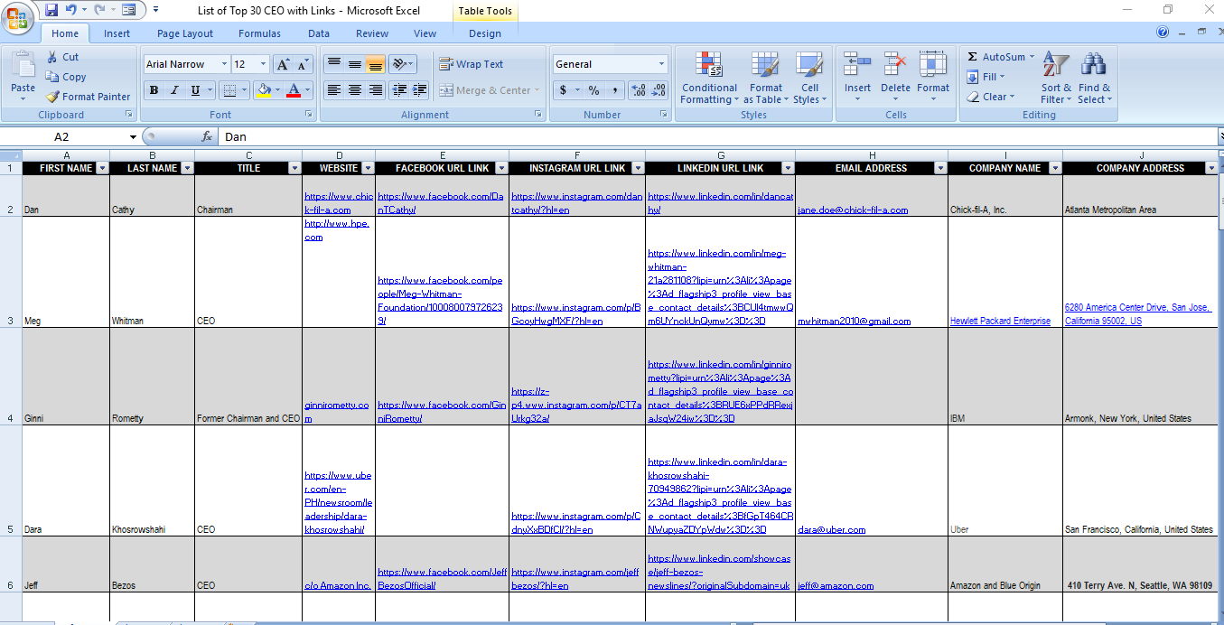Click the formula bar containing Dan
This screenshot has width=1224, height=625.
click(x=718, y=136)
